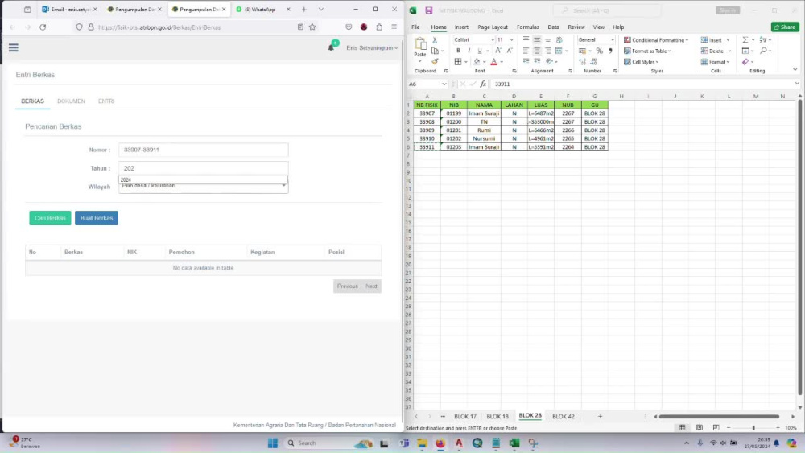Click the Orientation text angle icon
This screenshot has height=453, width=805.
550,62
